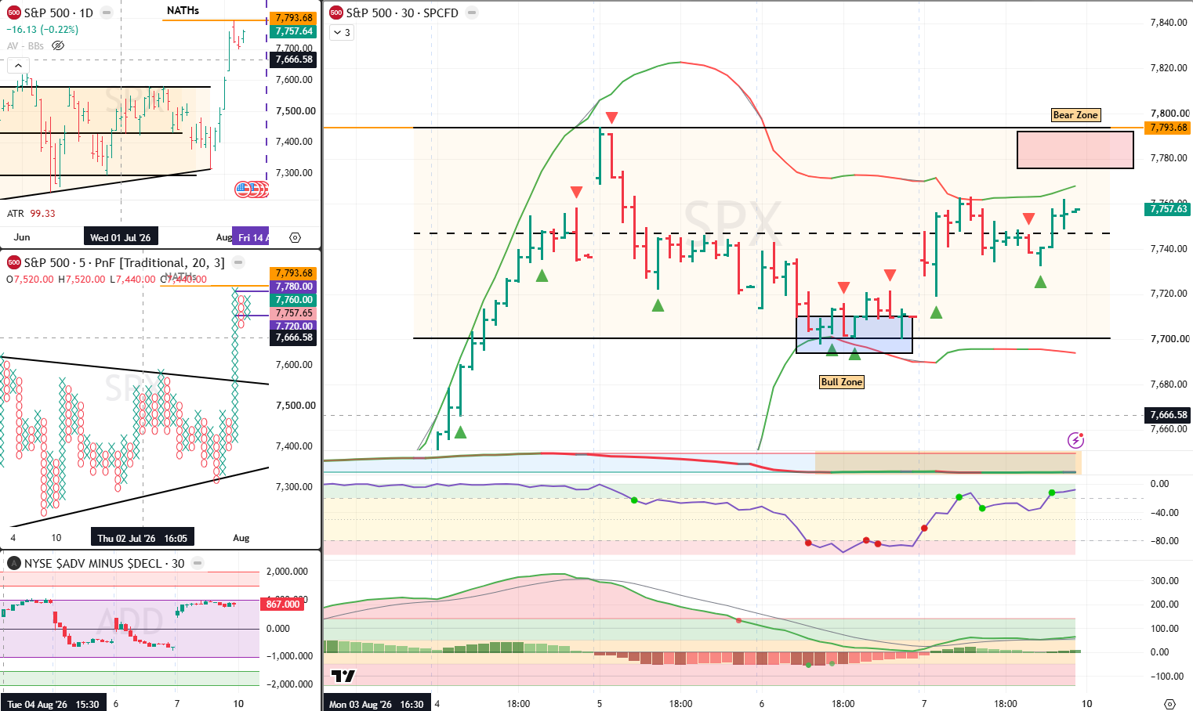The height and width of the screenshot is (711, 1193).
Task: Click the Thu 02 Jul '26 16:05 date label
Action: (x=143, y=538)
